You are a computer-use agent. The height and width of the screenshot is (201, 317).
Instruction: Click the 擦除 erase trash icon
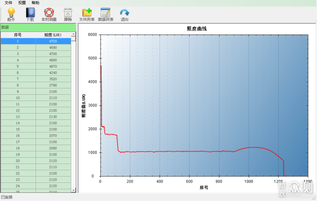68,15
